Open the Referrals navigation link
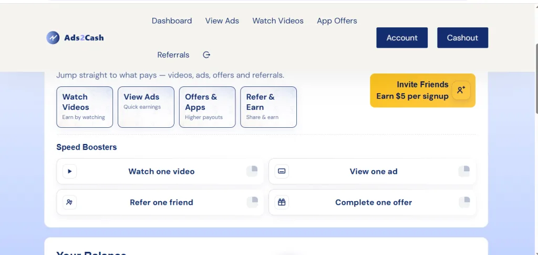 (x=173, y=55)
